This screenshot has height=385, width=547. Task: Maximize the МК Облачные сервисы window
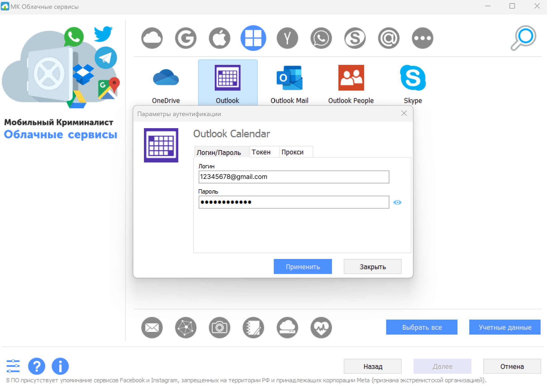click(x=512, y=6)
